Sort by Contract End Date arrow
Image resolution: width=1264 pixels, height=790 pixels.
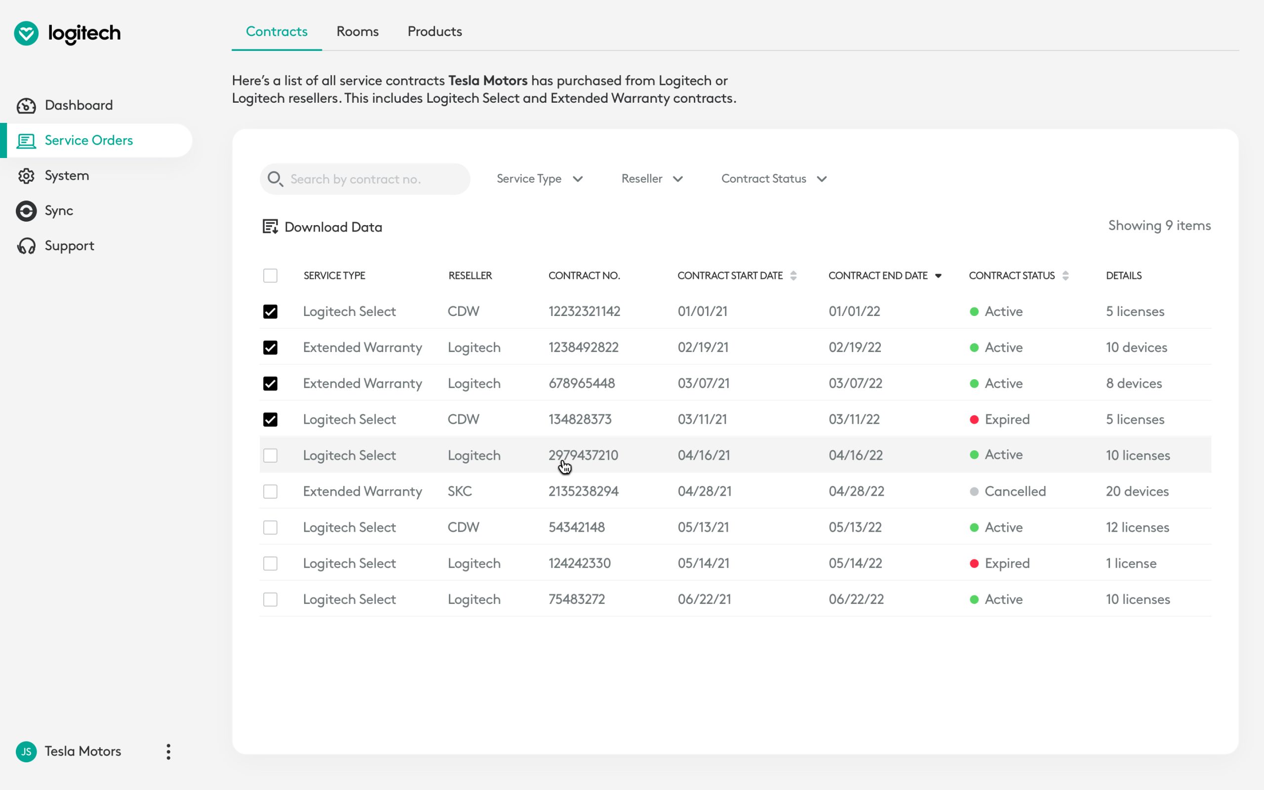point(938,276)
